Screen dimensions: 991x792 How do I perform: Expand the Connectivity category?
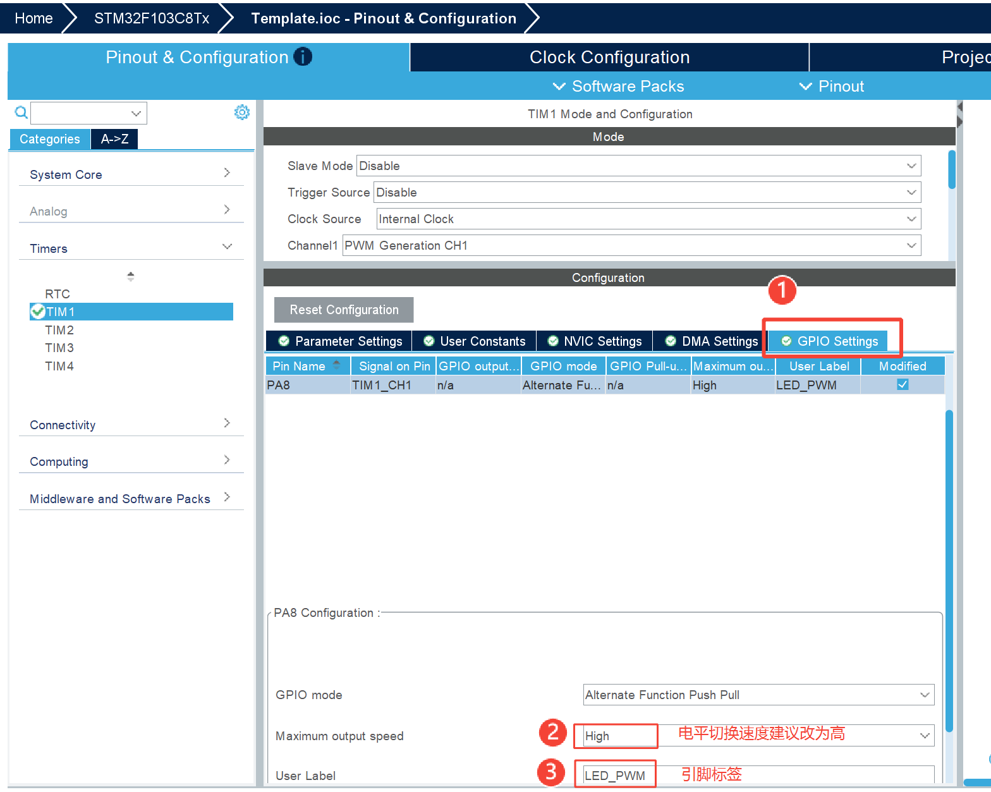[x=131, y=424]
